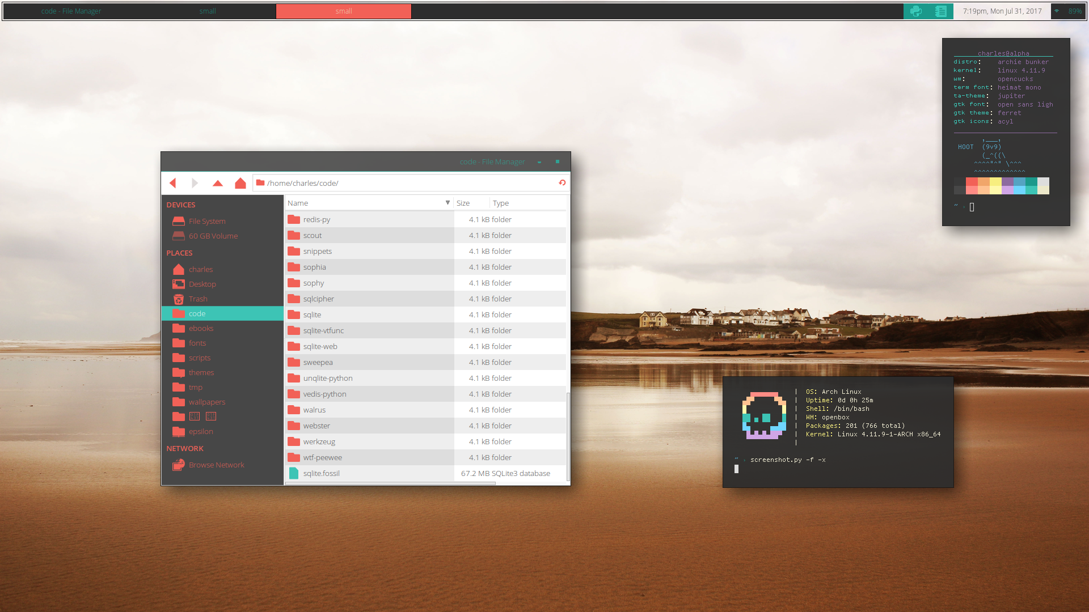Go up to the parent folder
The image size is (1089, 612).
point(218,183)
